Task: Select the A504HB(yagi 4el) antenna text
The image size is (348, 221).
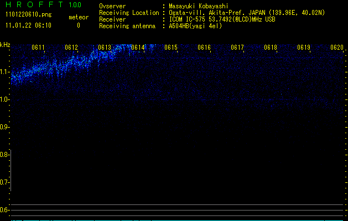Action: [195, 26]
